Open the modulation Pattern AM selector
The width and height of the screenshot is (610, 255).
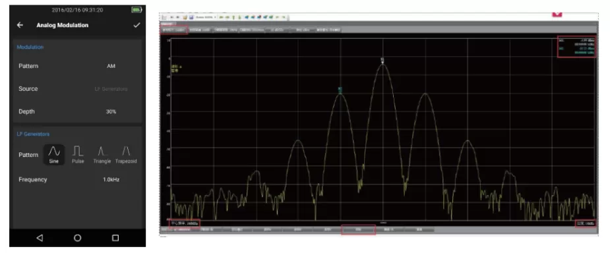(x=78, y=66)
